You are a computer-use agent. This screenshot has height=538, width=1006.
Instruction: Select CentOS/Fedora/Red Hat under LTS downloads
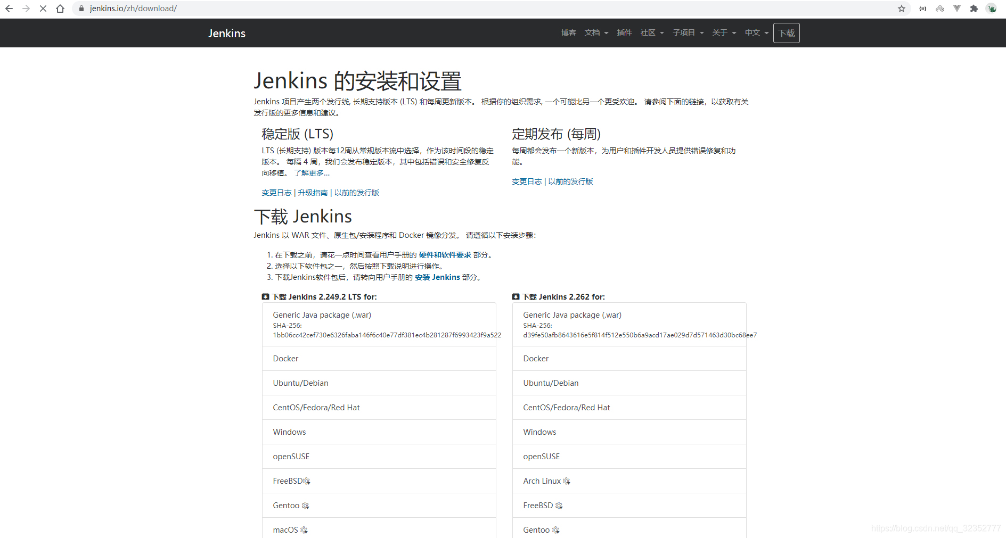(379, 408)
